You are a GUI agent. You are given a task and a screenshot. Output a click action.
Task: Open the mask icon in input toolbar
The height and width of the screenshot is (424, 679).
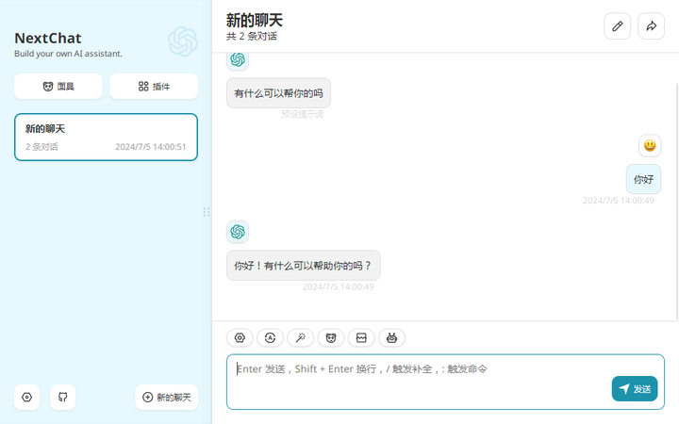331,338
